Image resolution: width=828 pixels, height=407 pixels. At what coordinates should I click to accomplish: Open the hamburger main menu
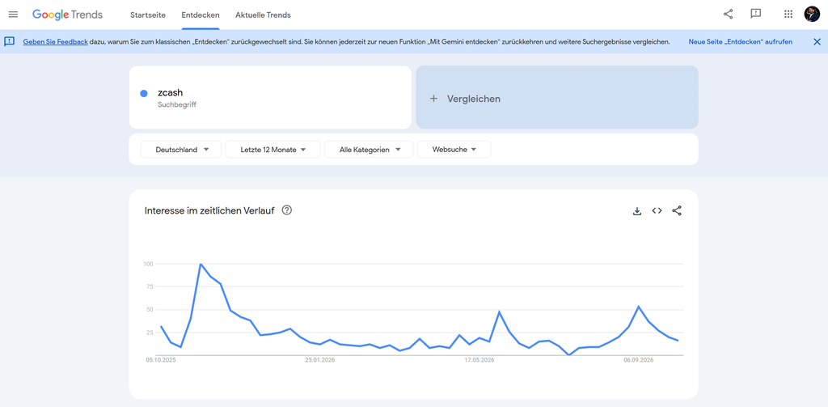coord(13,15)
